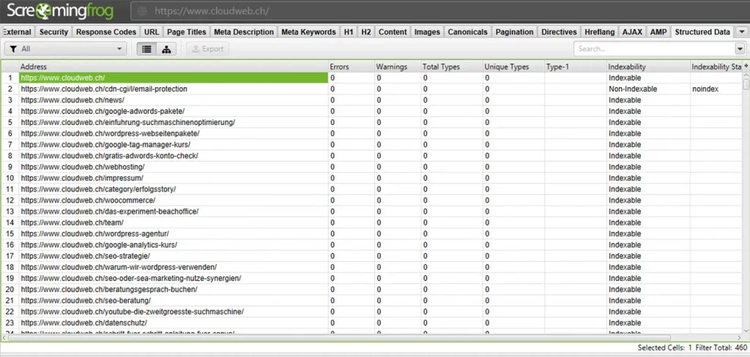Image resolution: width=750 pixels, height=357 pixels.
Task: Open the Images tab
Action: pos(427,32)
